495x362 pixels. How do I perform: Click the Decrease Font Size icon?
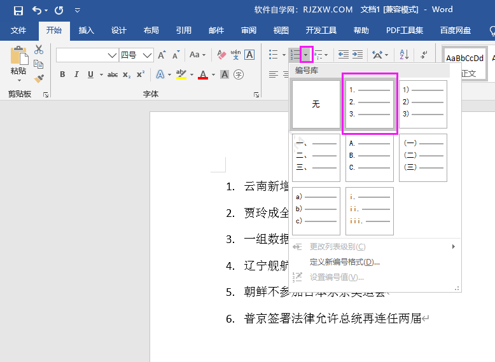coord(176,55)
